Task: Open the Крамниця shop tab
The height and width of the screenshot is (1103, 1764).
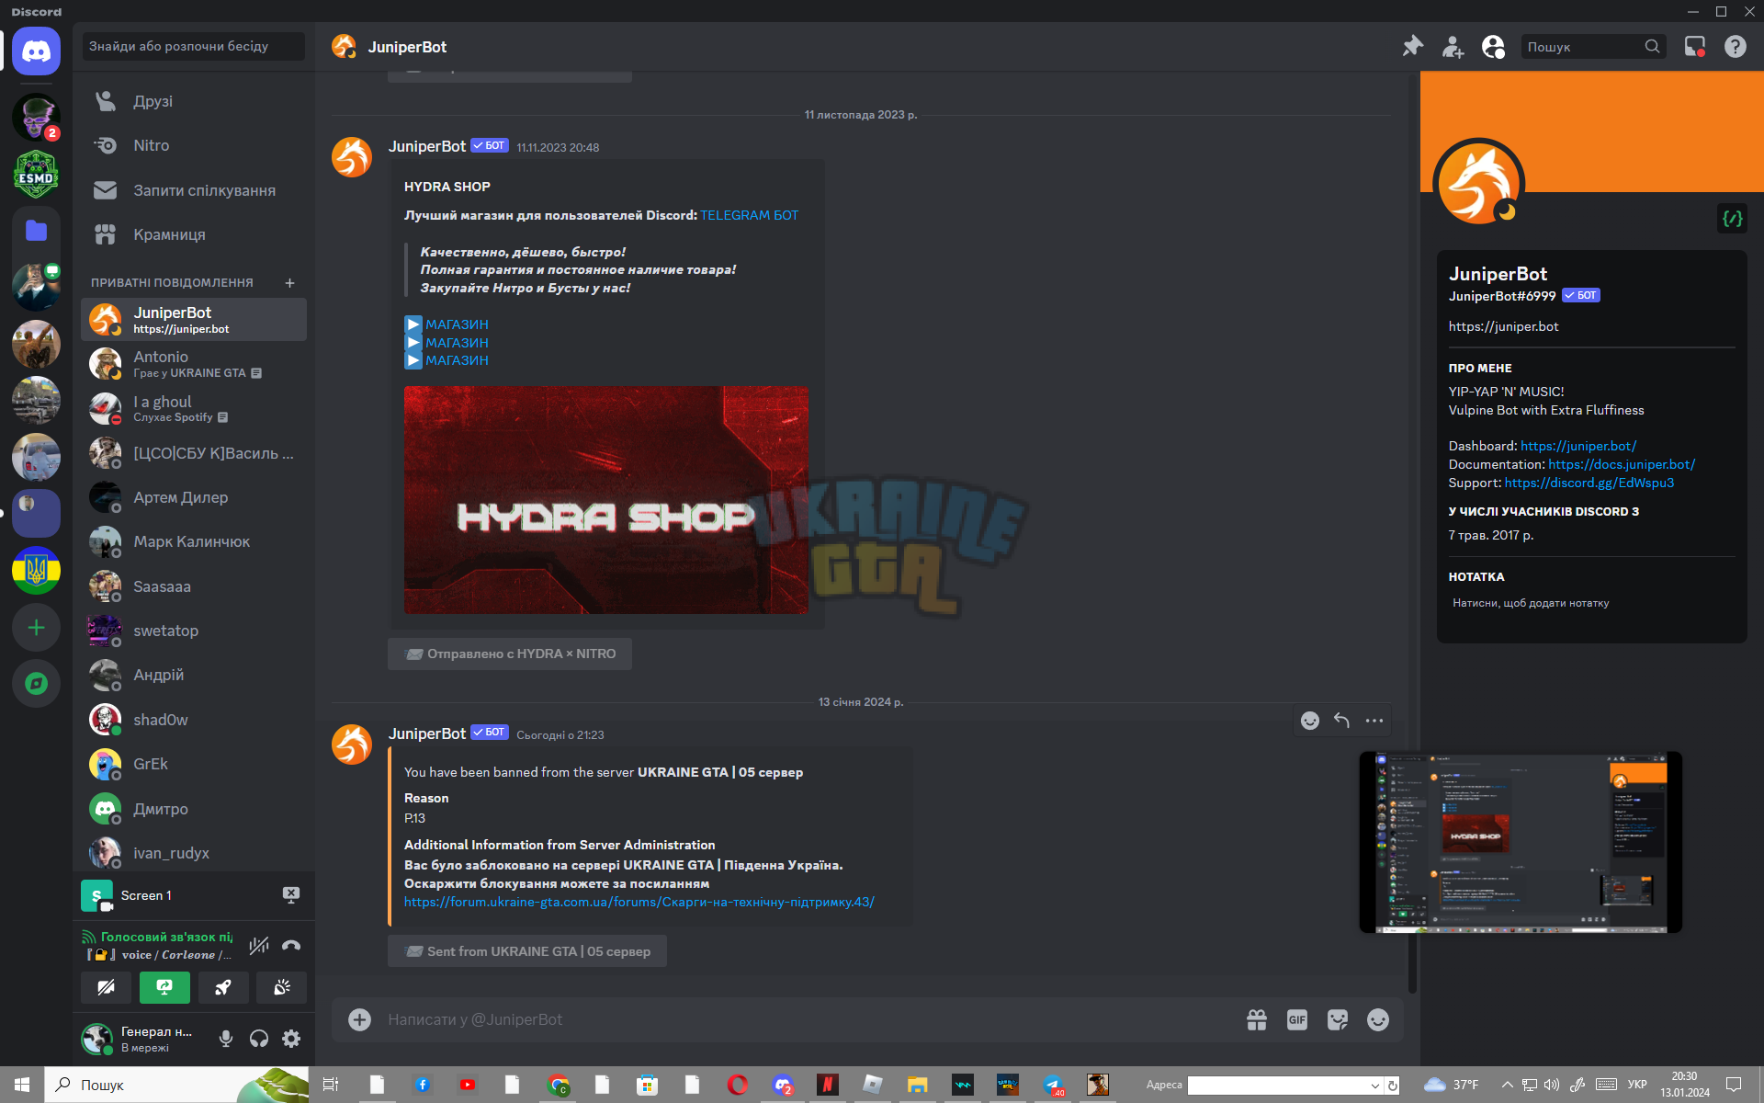Action: coord(193,234)
